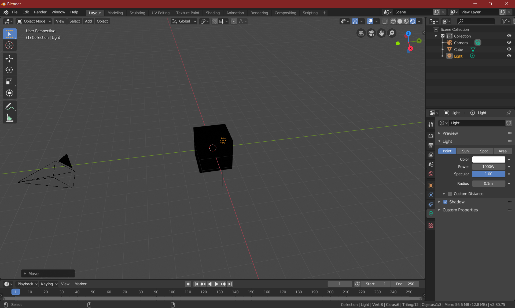Select the Measure ruler tool

click(x=9, y=118)
